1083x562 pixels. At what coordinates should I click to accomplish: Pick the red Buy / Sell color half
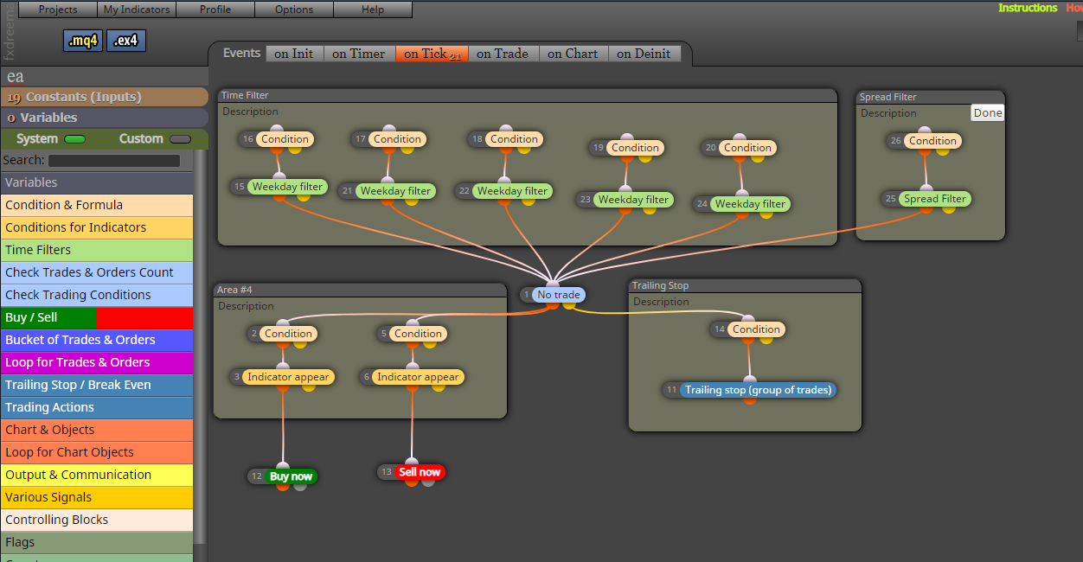point(144,317)
